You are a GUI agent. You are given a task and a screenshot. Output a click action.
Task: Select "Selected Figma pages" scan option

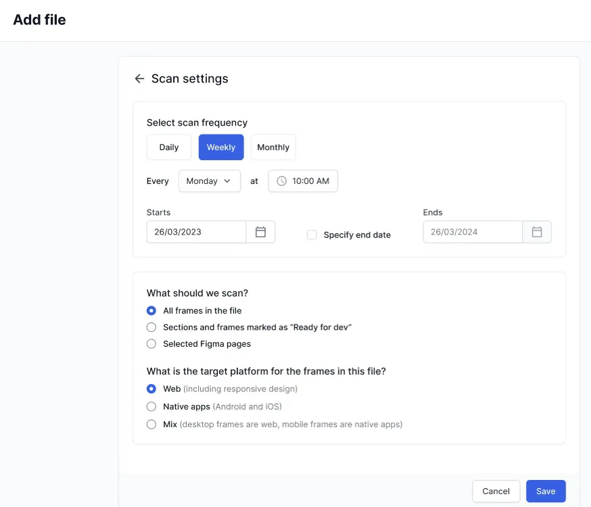click(x=151, y=343)
